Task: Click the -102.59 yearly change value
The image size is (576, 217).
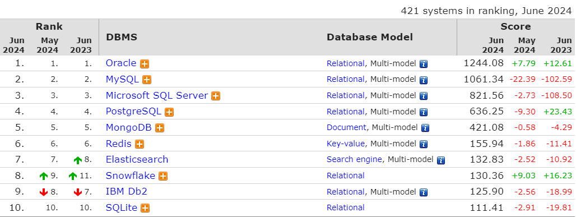Action: [x=556, y=79]
